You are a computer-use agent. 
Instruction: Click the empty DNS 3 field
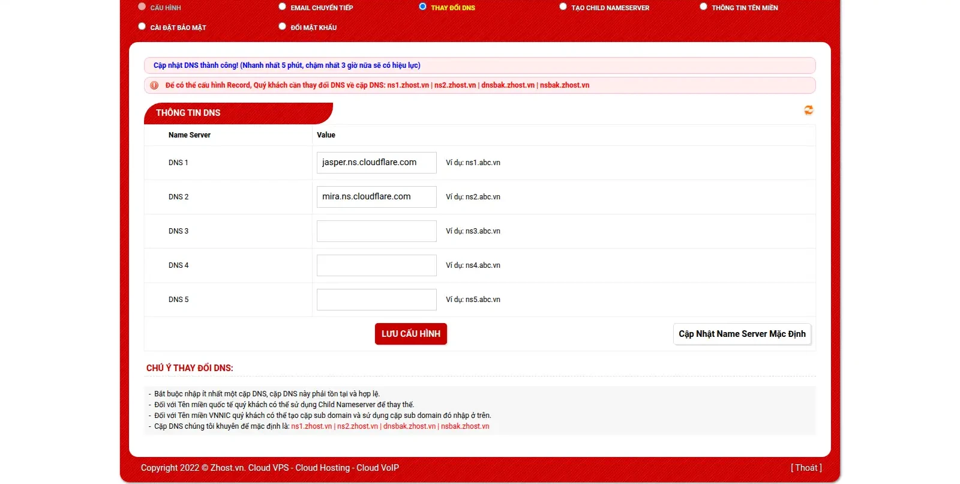(x=376, y=231)
